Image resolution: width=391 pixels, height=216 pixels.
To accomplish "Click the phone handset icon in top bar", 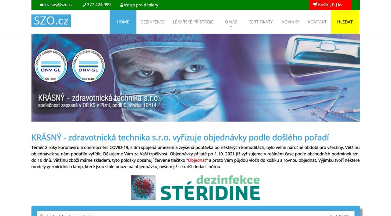I will point(84,5).
